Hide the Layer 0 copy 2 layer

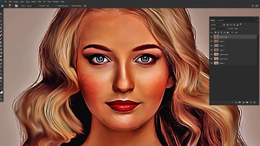click(211, 54)
